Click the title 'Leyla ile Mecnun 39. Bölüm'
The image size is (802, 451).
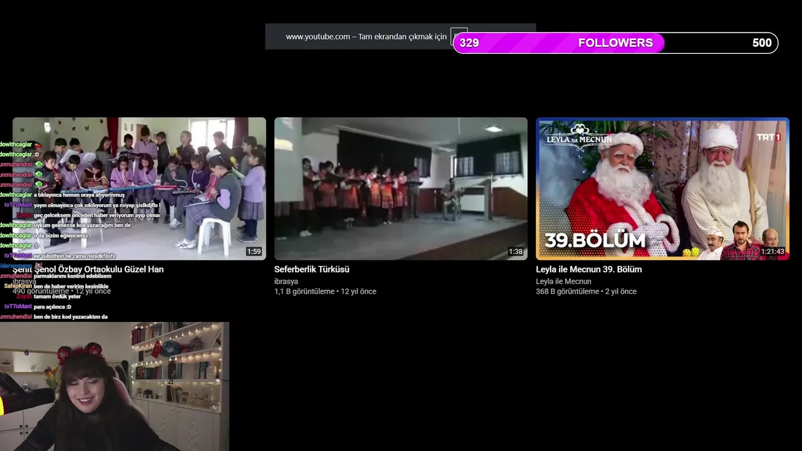(589, 269)
